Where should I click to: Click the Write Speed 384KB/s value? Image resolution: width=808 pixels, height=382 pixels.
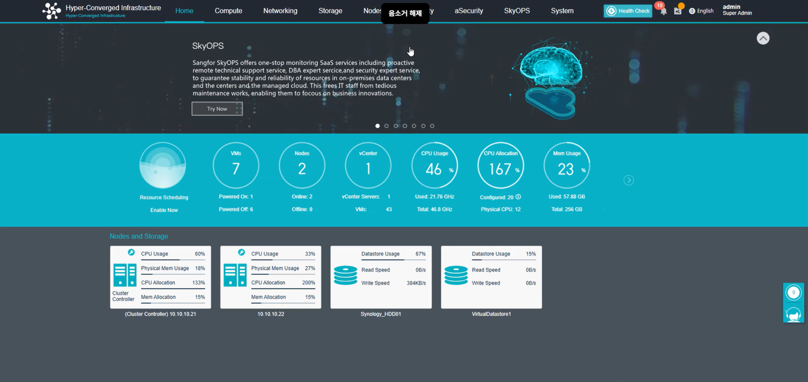416,283
